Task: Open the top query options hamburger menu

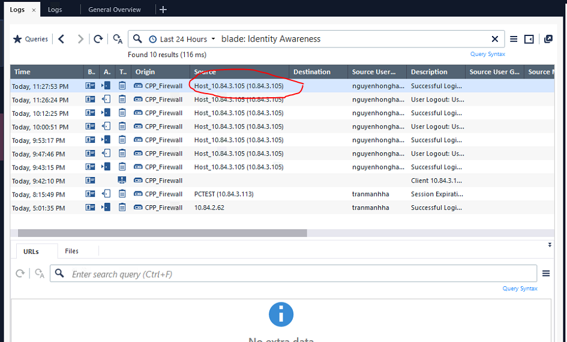Action: pyautogui.click(x=514, y=39)
